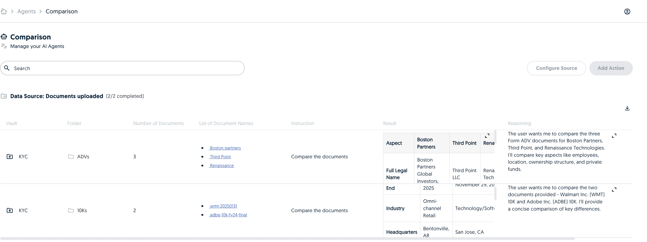Open the Third Point document link
647x242 pixels.
pos(220,157)
